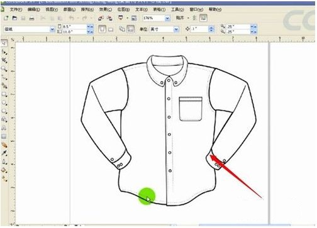
Task: Click the Undo arrow icon
Action: [x=72, y=18]
